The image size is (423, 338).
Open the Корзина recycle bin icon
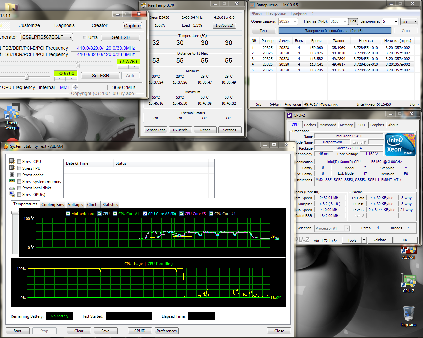pyautogui.click(x=408, y=316)
